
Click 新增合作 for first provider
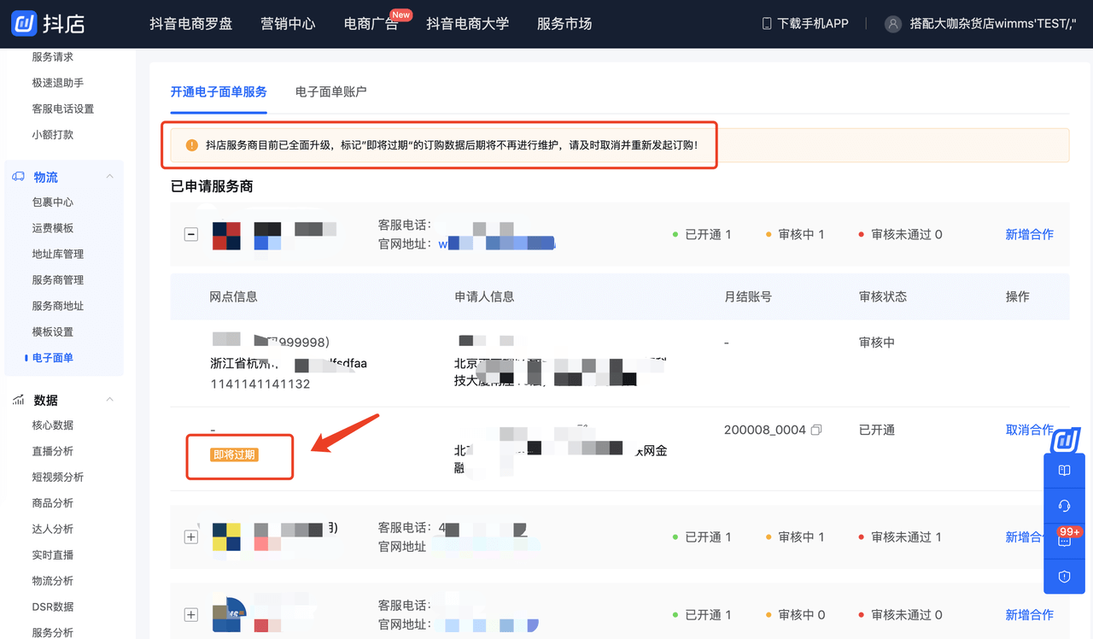1030,234
